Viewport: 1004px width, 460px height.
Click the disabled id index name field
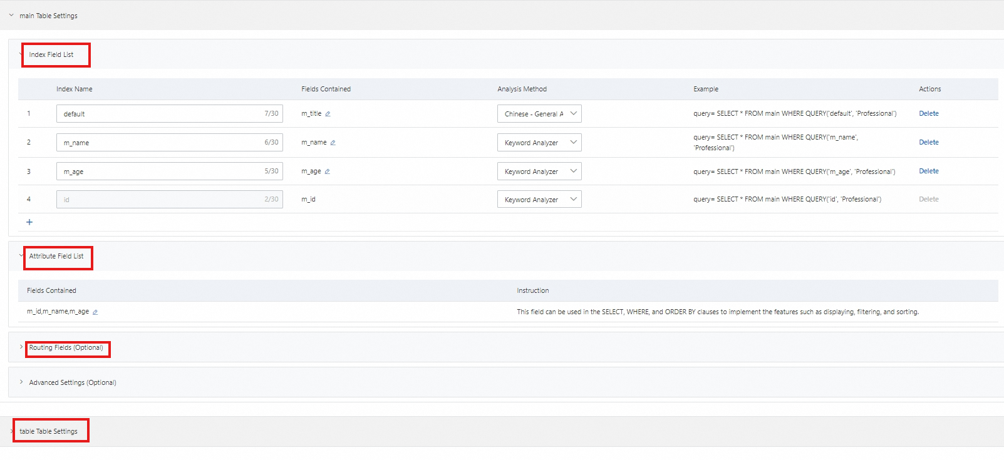click(x=169, y=200)
